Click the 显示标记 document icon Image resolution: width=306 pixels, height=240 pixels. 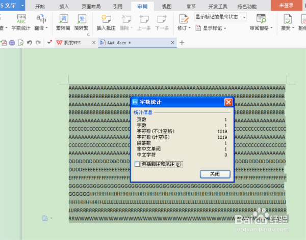click(x=198, y=28)
